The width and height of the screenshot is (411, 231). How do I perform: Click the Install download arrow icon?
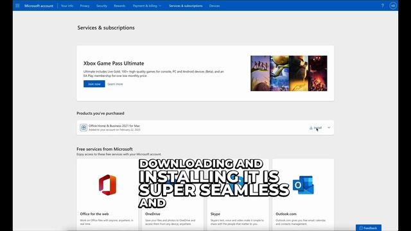coord(311,128)
